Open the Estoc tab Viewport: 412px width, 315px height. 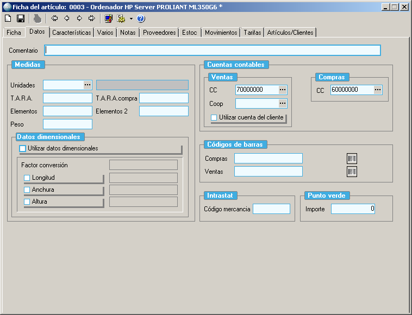[190, 33]
